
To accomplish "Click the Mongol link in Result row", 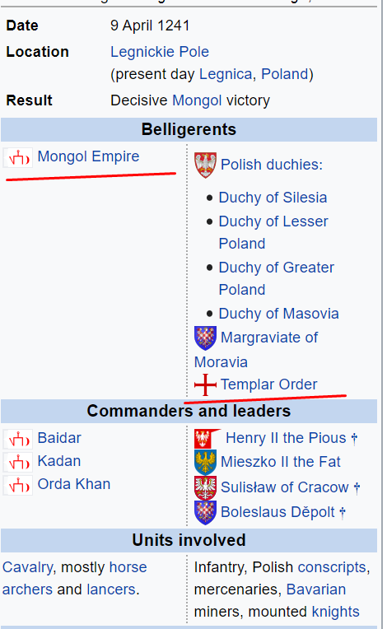I will 197,100.
